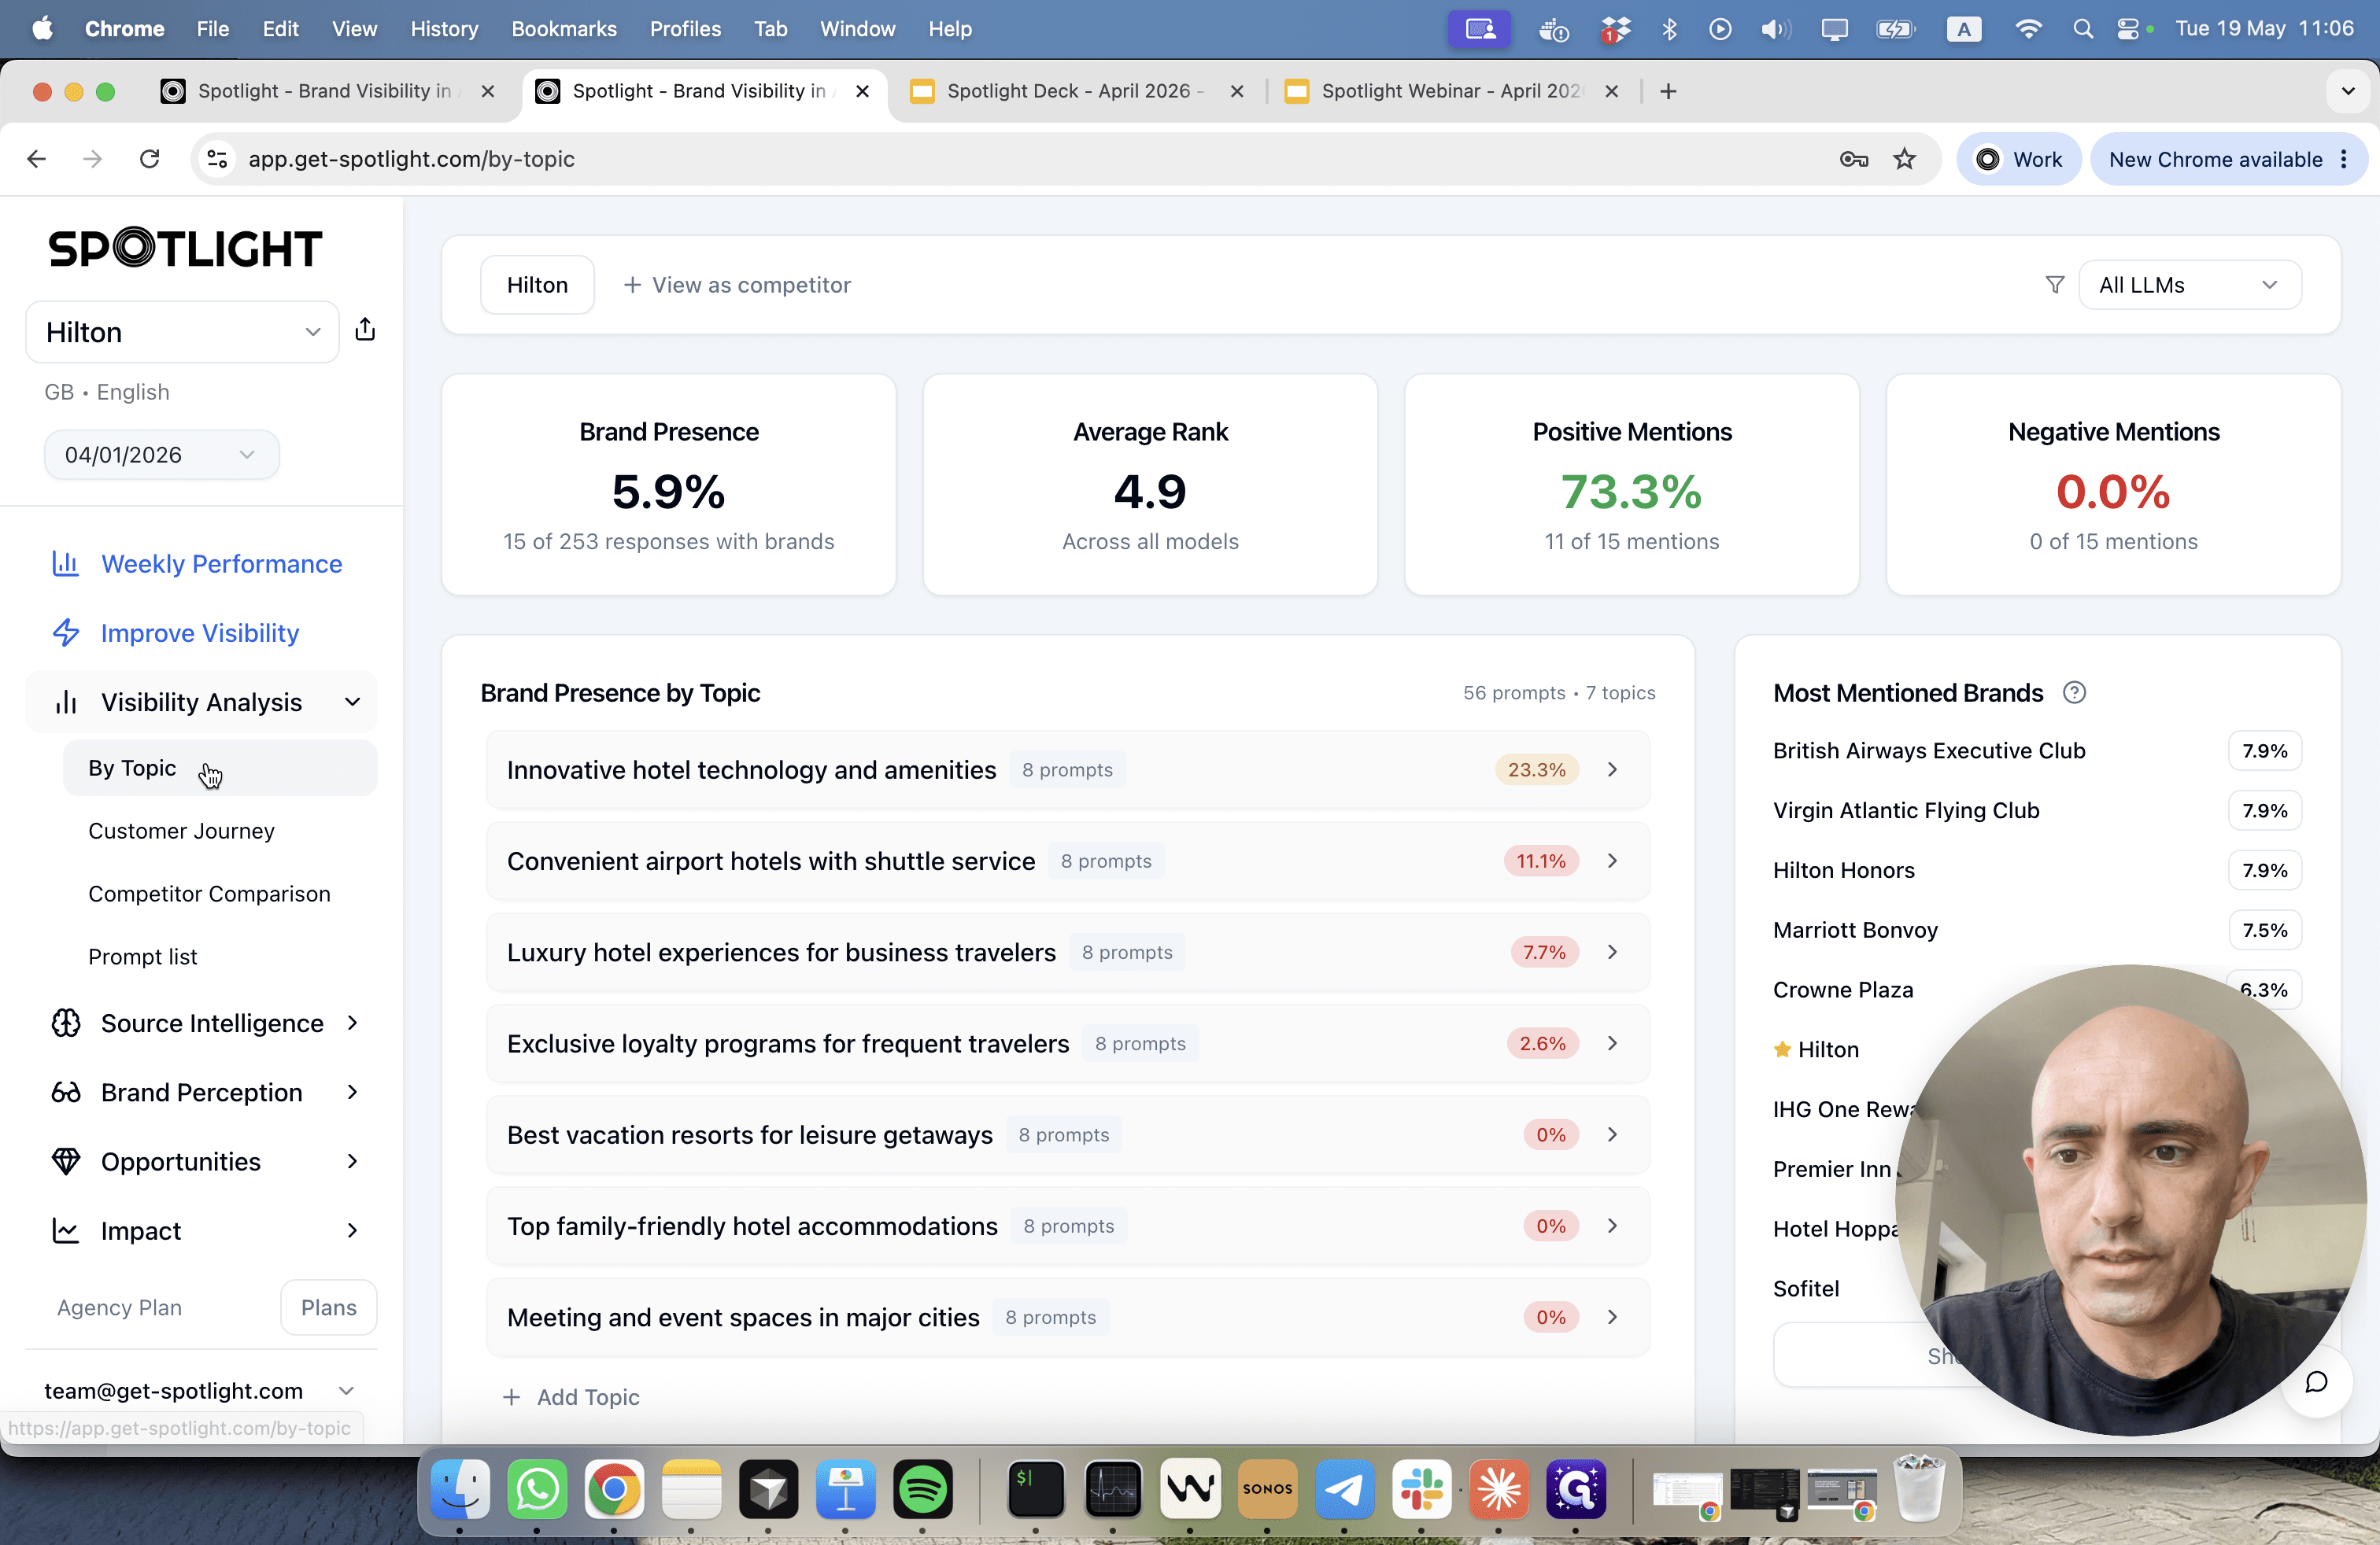This screenshot has width=2380, height=1545.
Task: Click the Hilton chip in the top bar
Action: pyautogui.click(x=537, y=285)
